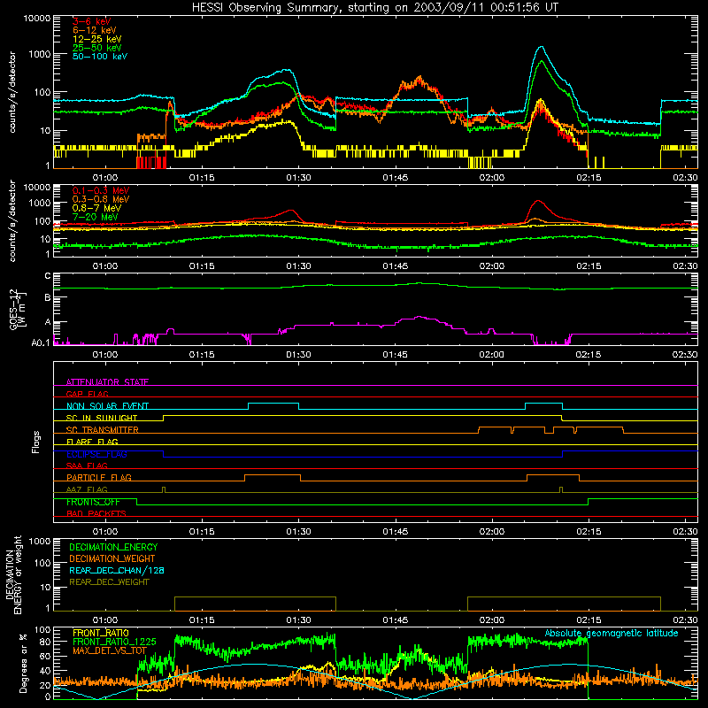Click the HESSI Observing Summary title text
The width and height of the screenshot is (708, 708).
pos(374,8)
